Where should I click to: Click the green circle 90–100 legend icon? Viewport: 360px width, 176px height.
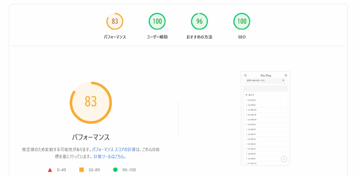click(x=115, y=170)
